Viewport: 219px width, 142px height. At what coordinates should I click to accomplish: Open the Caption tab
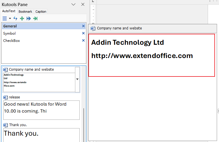pos(41,12)
